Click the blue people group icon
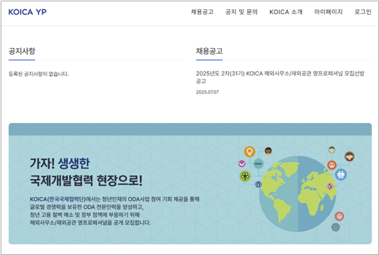 point(341,174)
